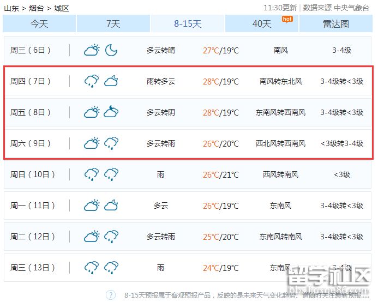Select the 8-15天 tab
The height and width of the screenshot is (302, 378).
[x=188, y=24]
